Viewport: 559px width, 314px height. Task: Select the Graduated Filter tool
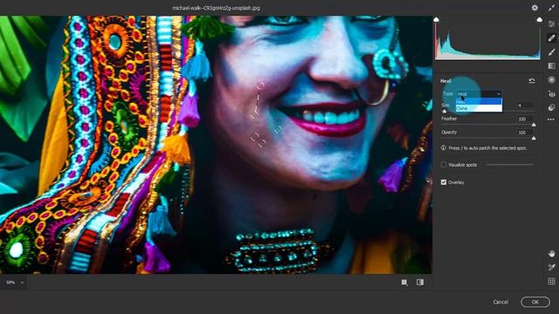(551, 66)
